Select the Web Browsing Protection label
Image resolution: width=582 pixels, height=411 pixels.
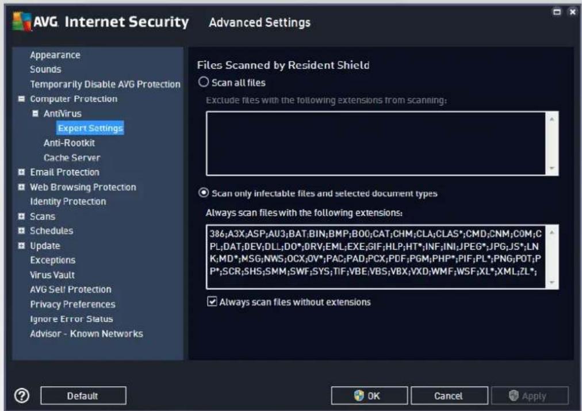coord(83,187)
